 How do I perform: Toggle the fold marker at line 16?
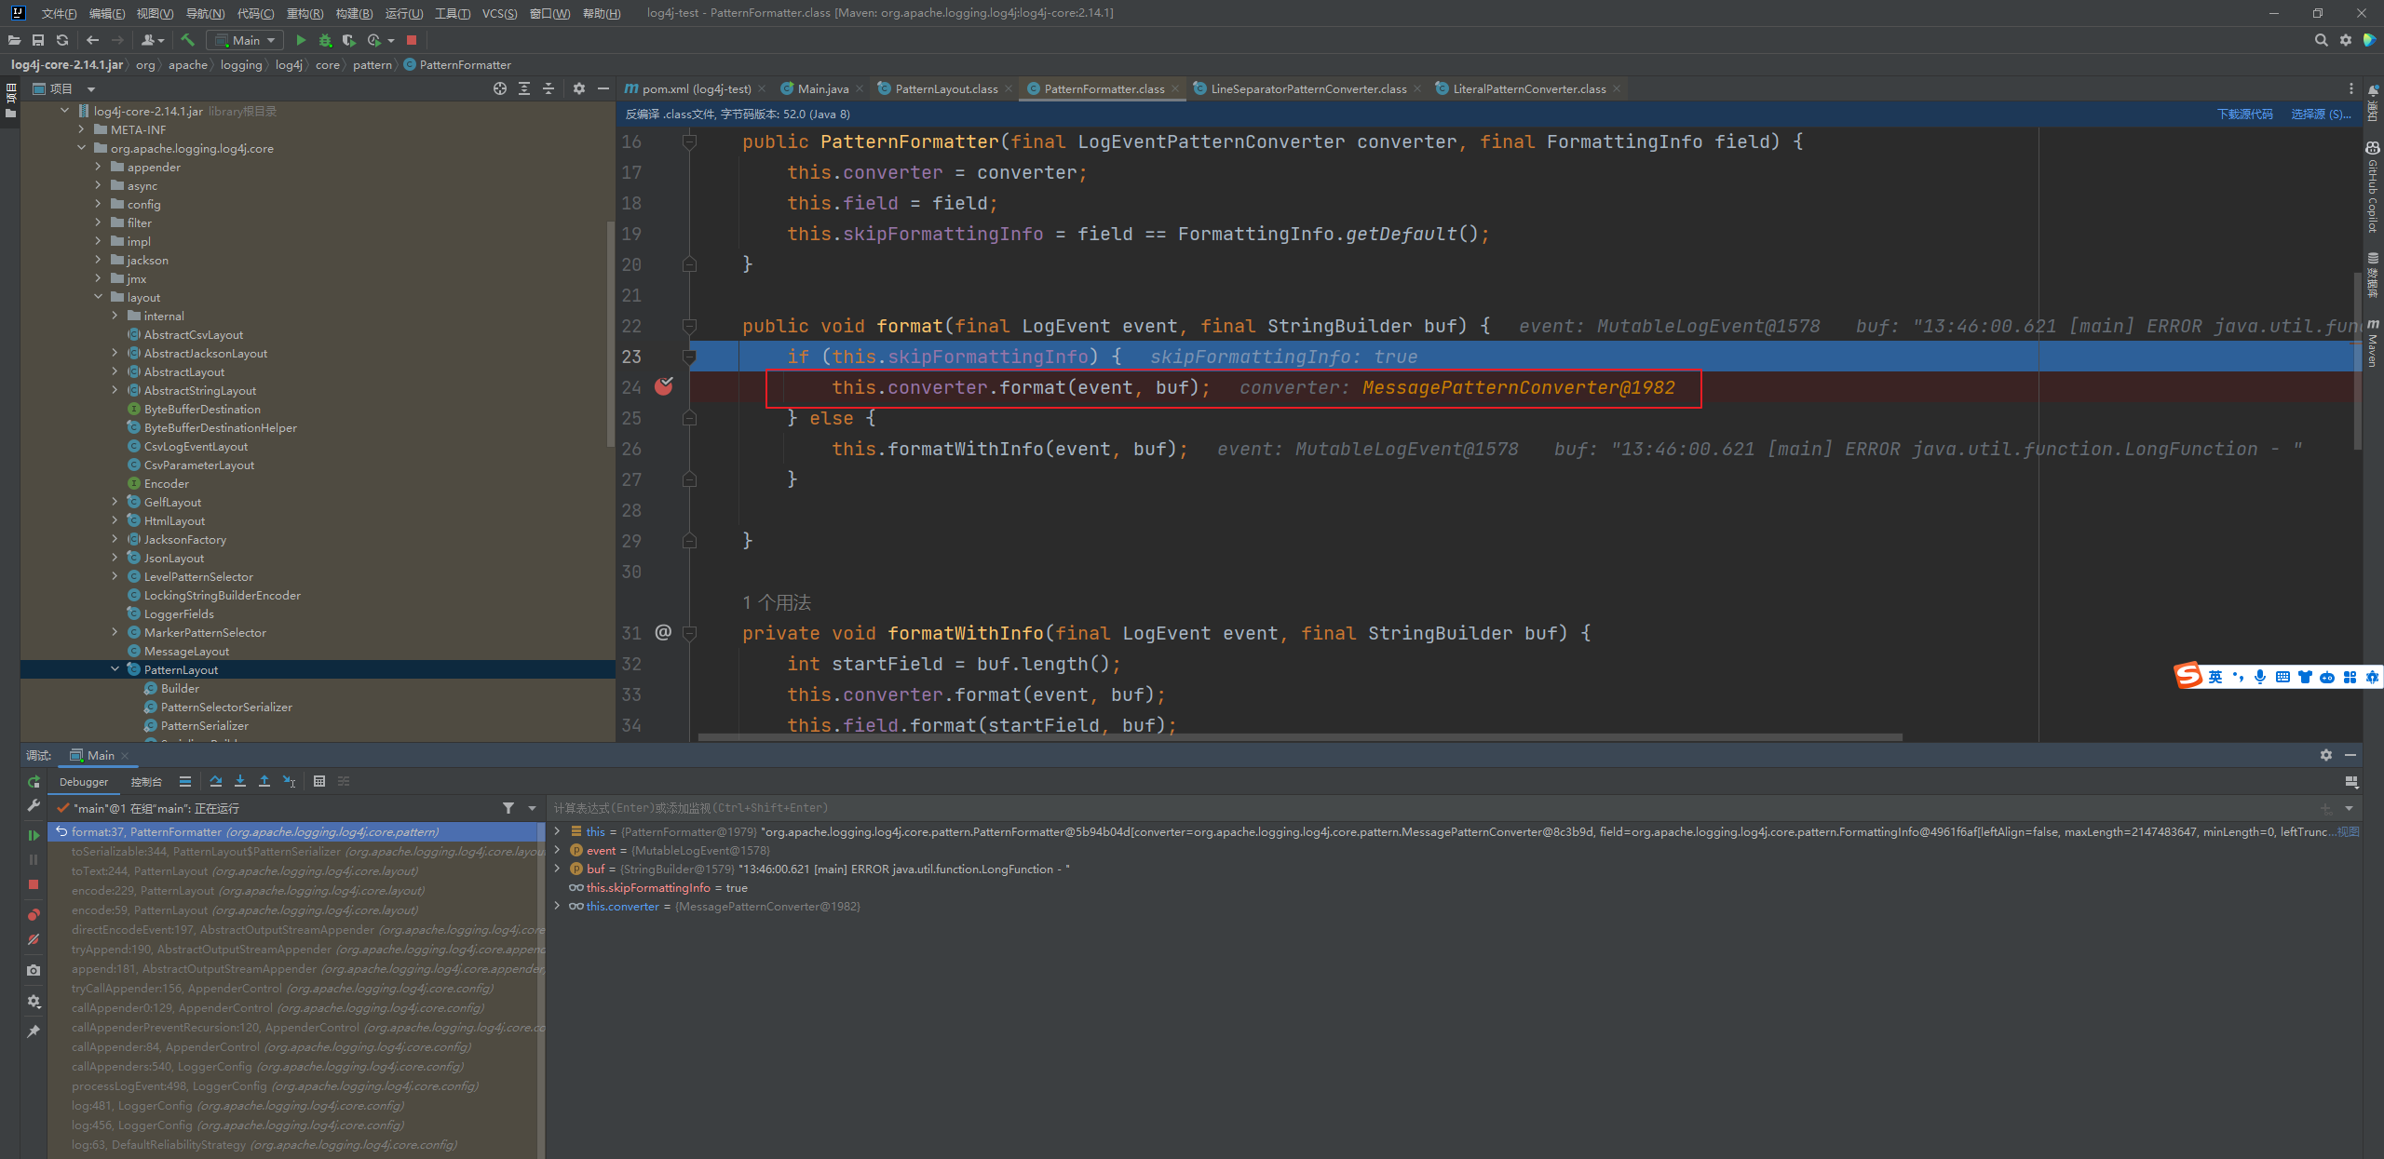click(690, 142)
